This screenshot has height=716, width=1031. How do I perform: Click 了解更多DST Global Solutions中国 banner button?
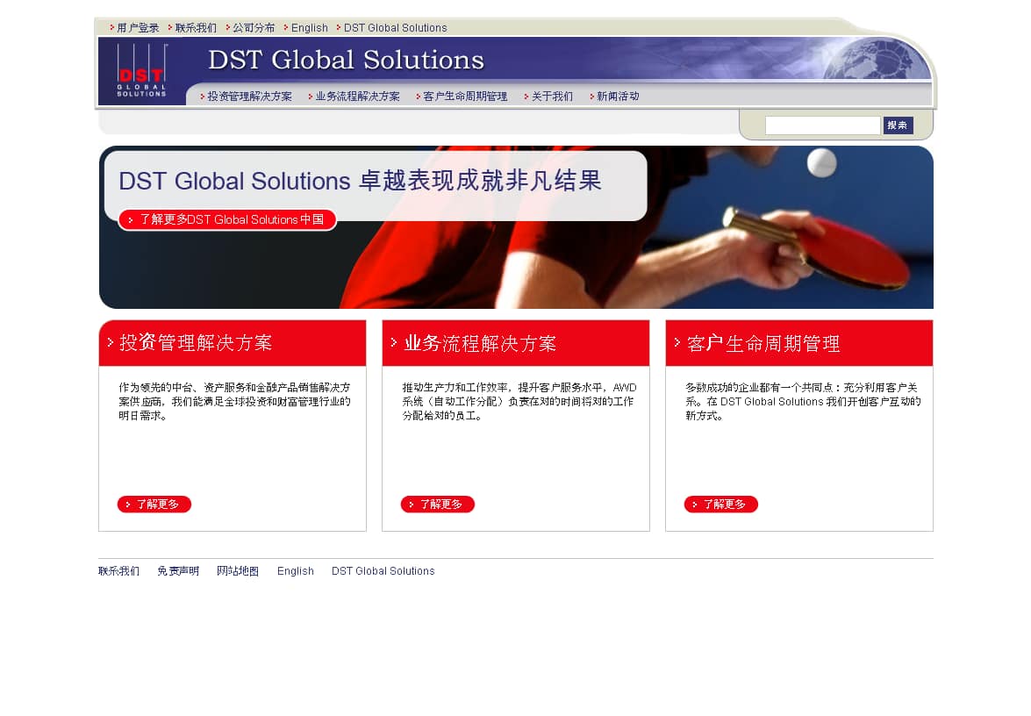(228, 219)
